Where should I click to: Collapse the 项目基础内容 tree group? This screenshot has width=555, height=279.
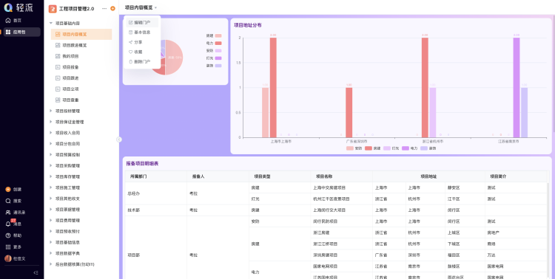(x=50, y=24)
